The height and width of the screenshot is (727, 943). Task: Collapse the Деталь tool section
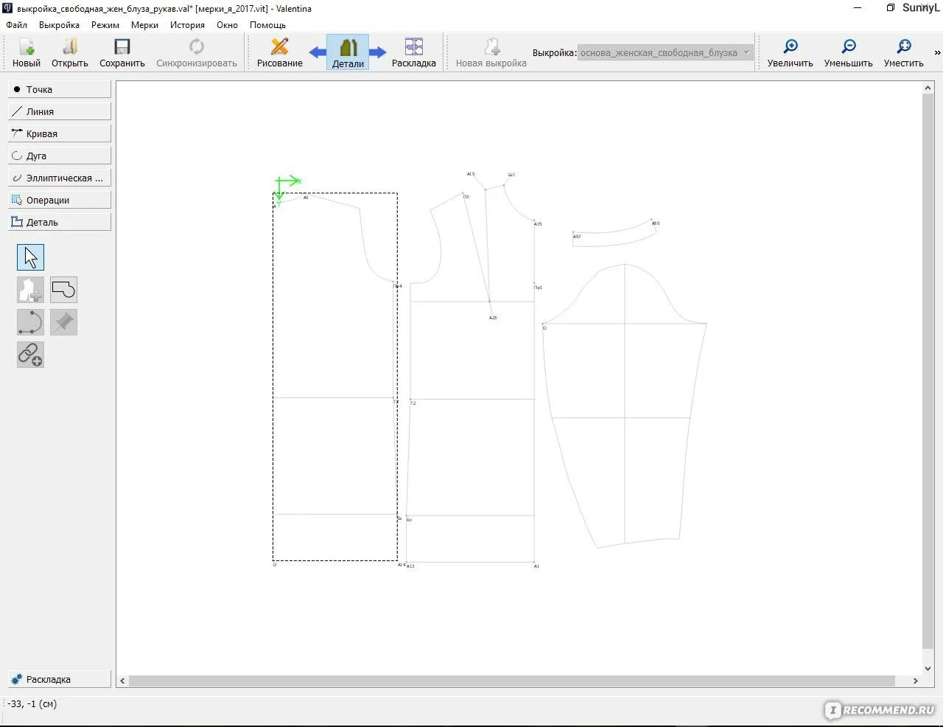60,222
